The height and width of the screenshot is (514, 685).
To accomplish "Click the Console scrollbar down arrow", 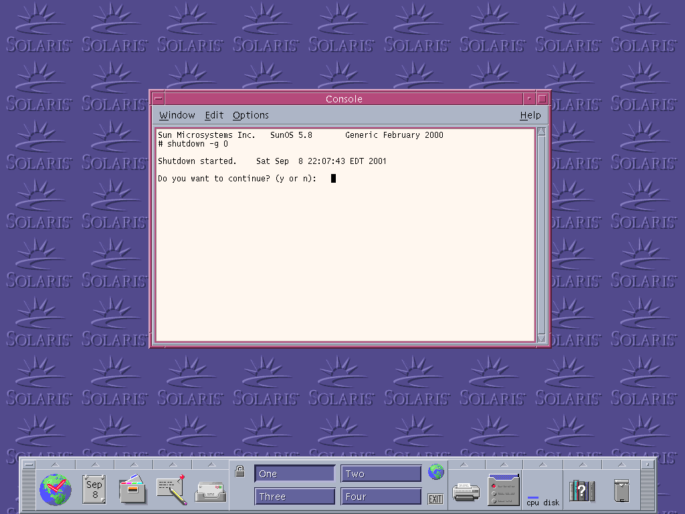I will (541, 339).
